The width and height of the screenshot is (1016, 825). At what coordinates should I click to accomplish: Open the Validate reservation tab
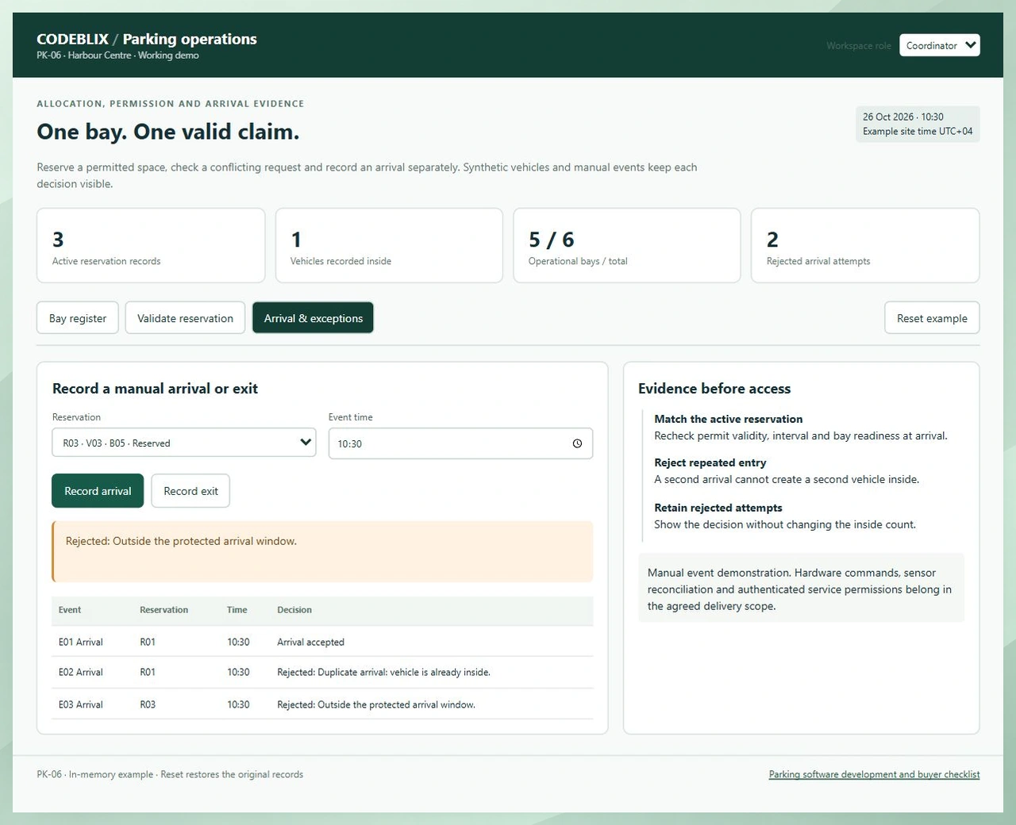[x=185, y=318]
